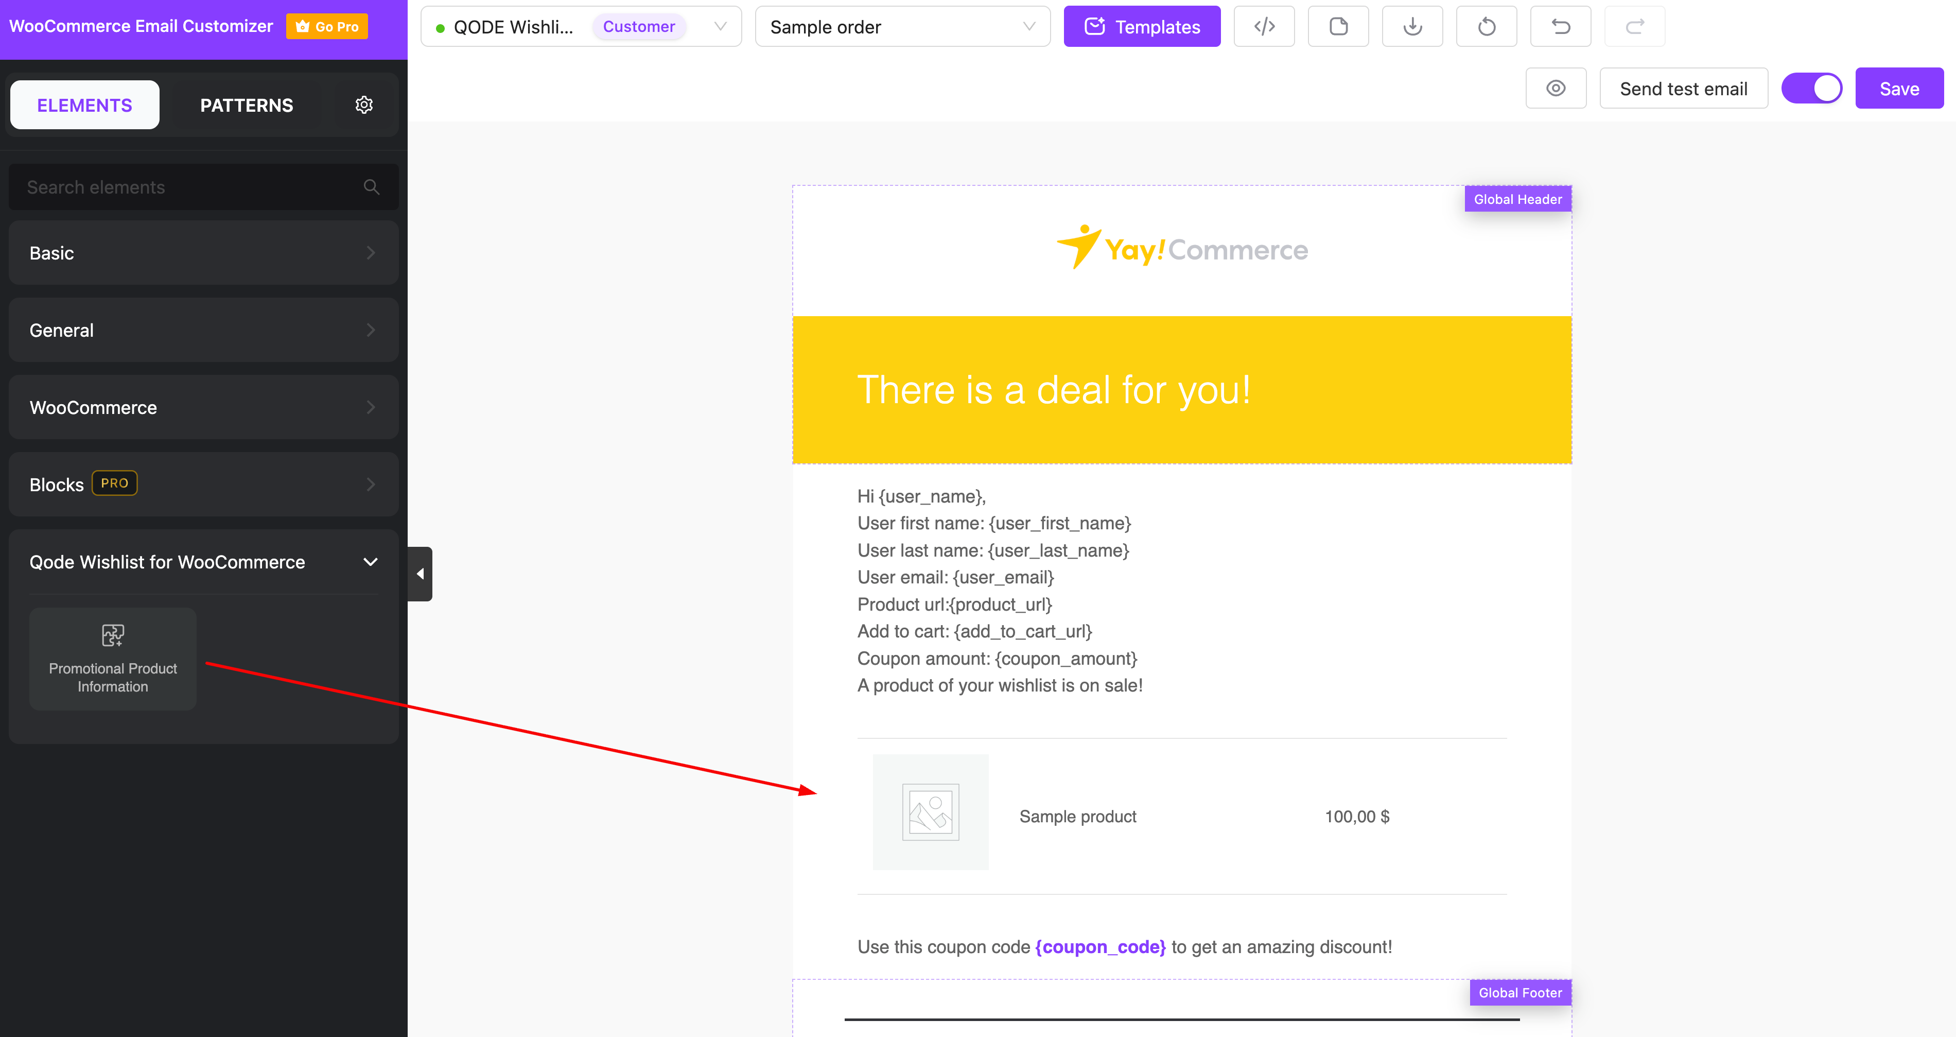The height and width of the screenshot is (1037, 1956).
Task: Undo the last change
Action: (x=1560, y=27)
